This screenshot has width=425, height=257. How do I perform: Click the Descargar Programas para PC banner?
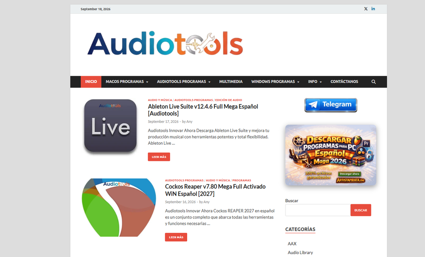(x=331, y=155)
